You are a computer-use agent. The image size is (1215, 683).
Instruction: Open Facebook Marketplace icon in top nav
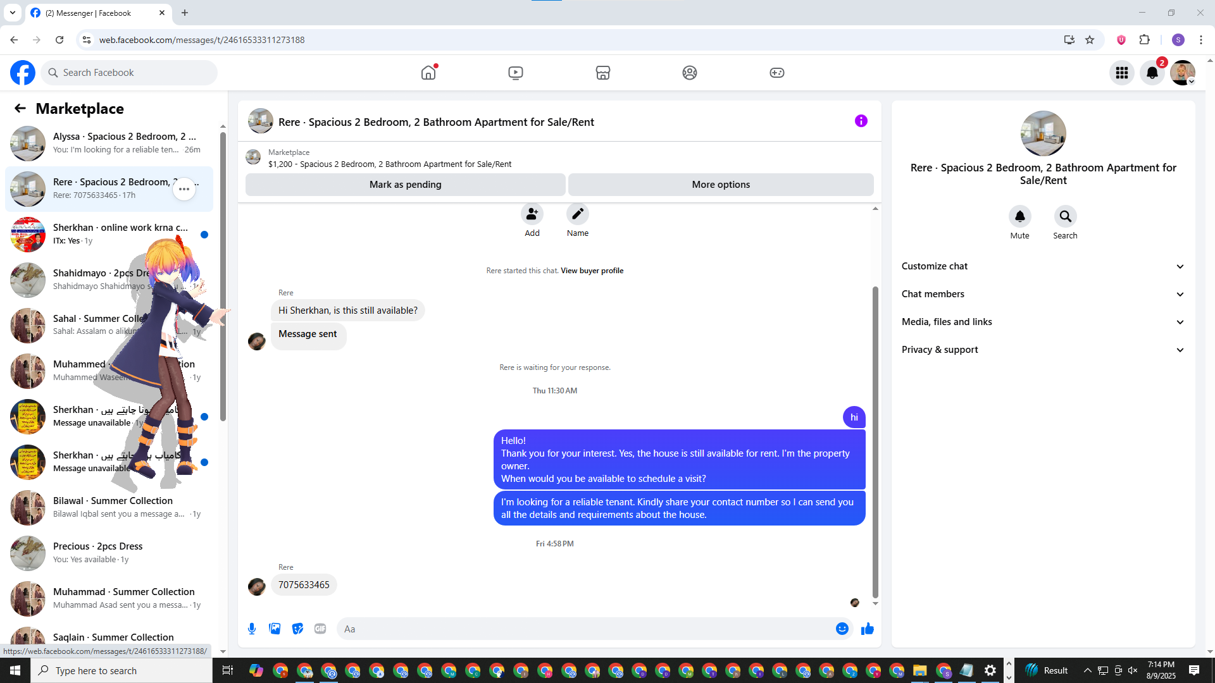602,73
